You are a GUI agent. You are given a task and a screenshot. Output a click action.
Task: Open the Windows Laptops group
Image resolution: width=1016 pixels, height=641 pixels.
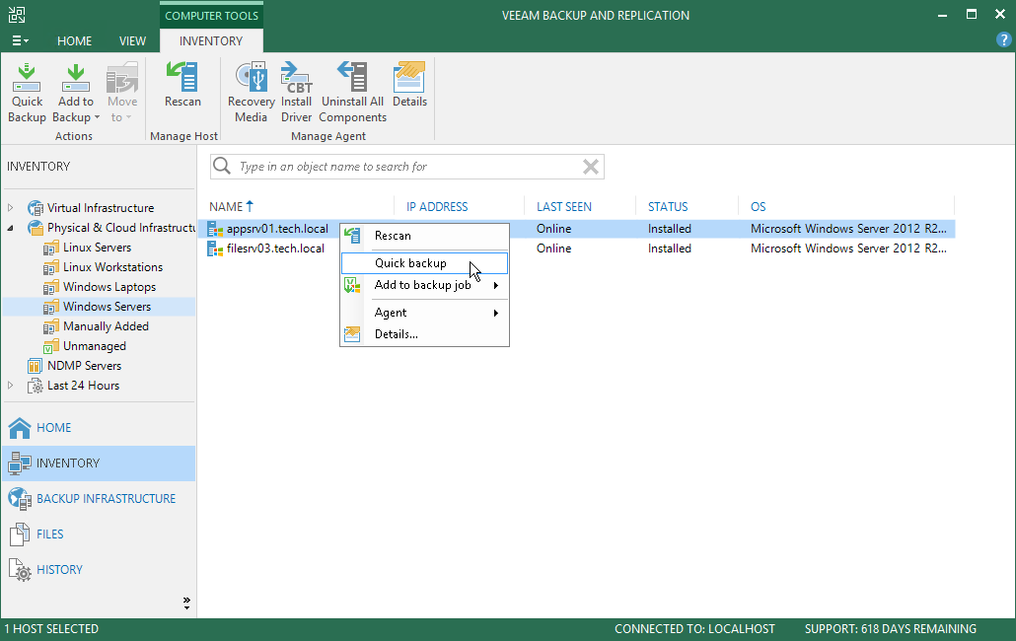(x=109, y=287)
